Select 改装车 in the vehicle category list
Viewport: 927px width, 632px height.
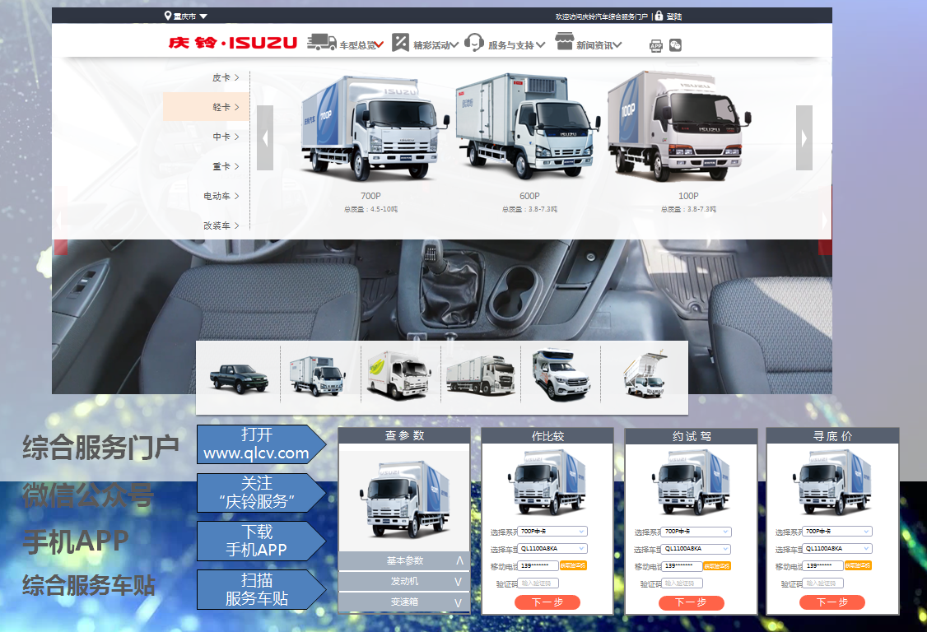221,225
